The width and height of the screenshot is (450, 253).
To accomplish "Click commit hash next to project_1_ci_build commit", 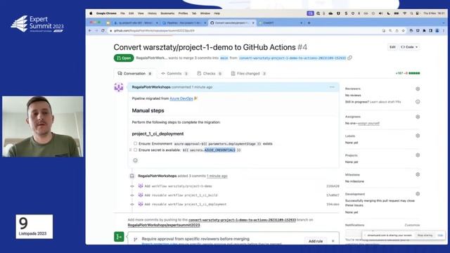I will tap(333, 195).
